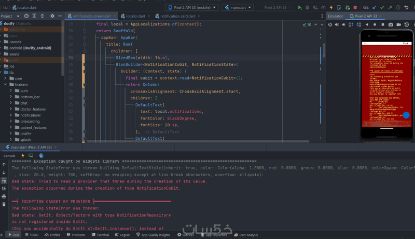Expand the bottom_bar folder
The width and height of the screenshot is (415, 239).
tap(11, 97)
